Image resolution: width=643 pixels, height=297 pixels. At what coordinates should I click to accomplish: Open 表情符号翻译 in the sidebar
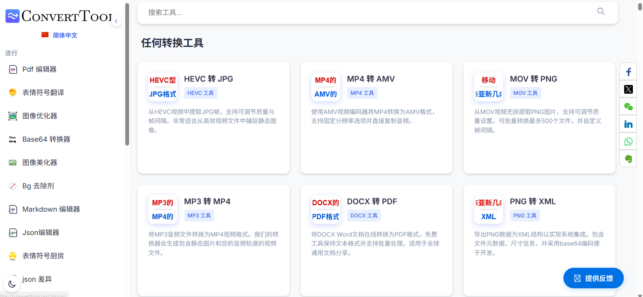point(43,93)
